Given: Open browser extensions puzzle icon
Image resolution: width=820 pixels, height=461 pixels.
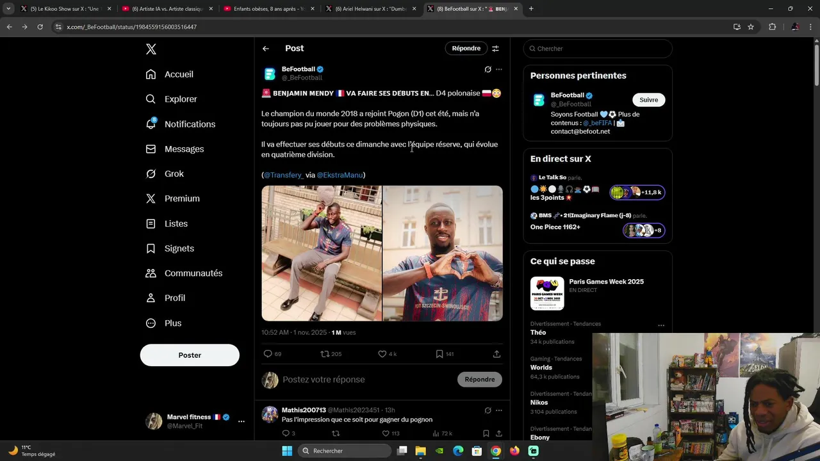Looking at the screenshot, I should tap(772, 27).
